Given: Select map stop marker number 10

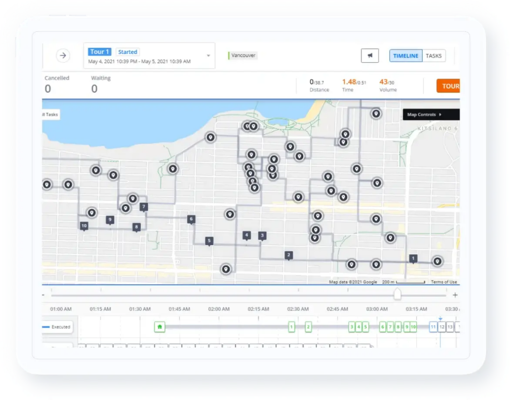Looking at the screenshot, I should 84,225.
